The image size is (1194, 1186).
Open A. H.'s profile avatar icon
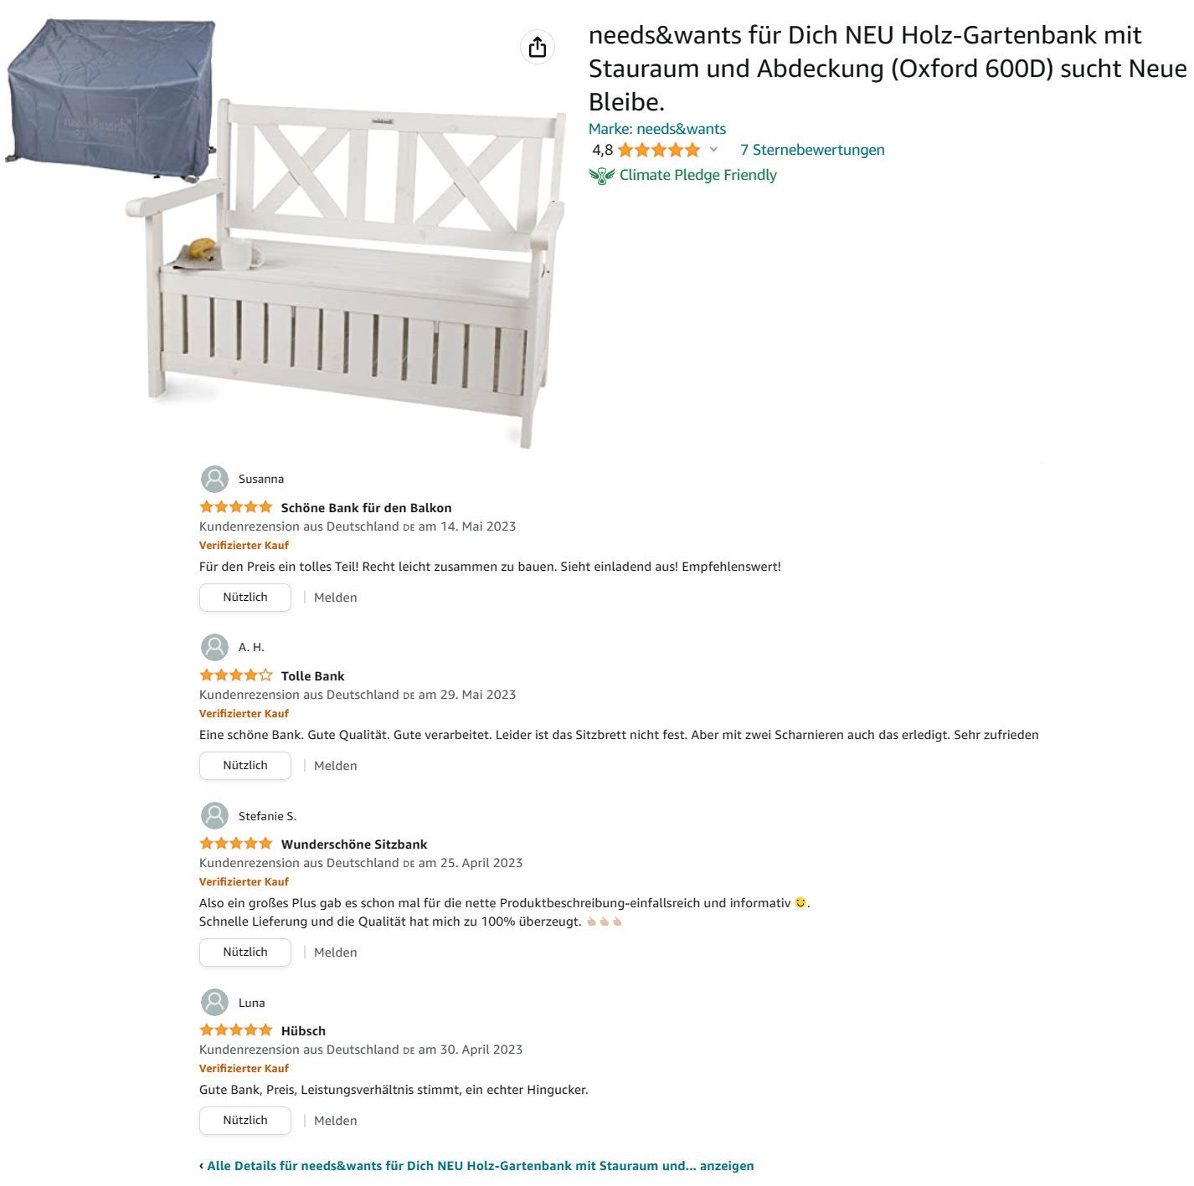[215, 647]
